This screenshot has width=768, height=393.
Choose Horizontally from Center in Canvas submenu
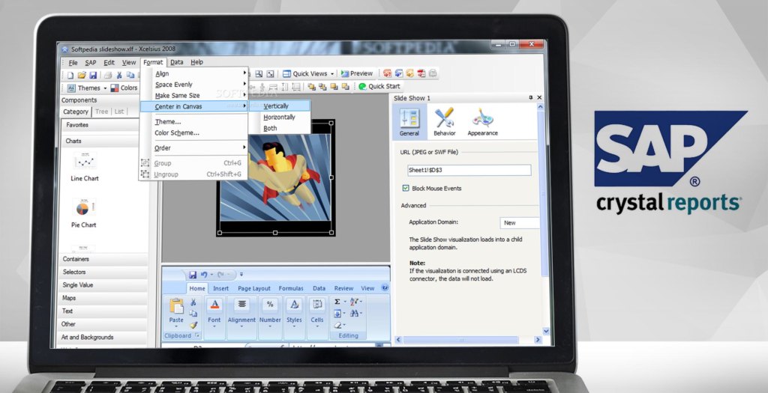279,118
